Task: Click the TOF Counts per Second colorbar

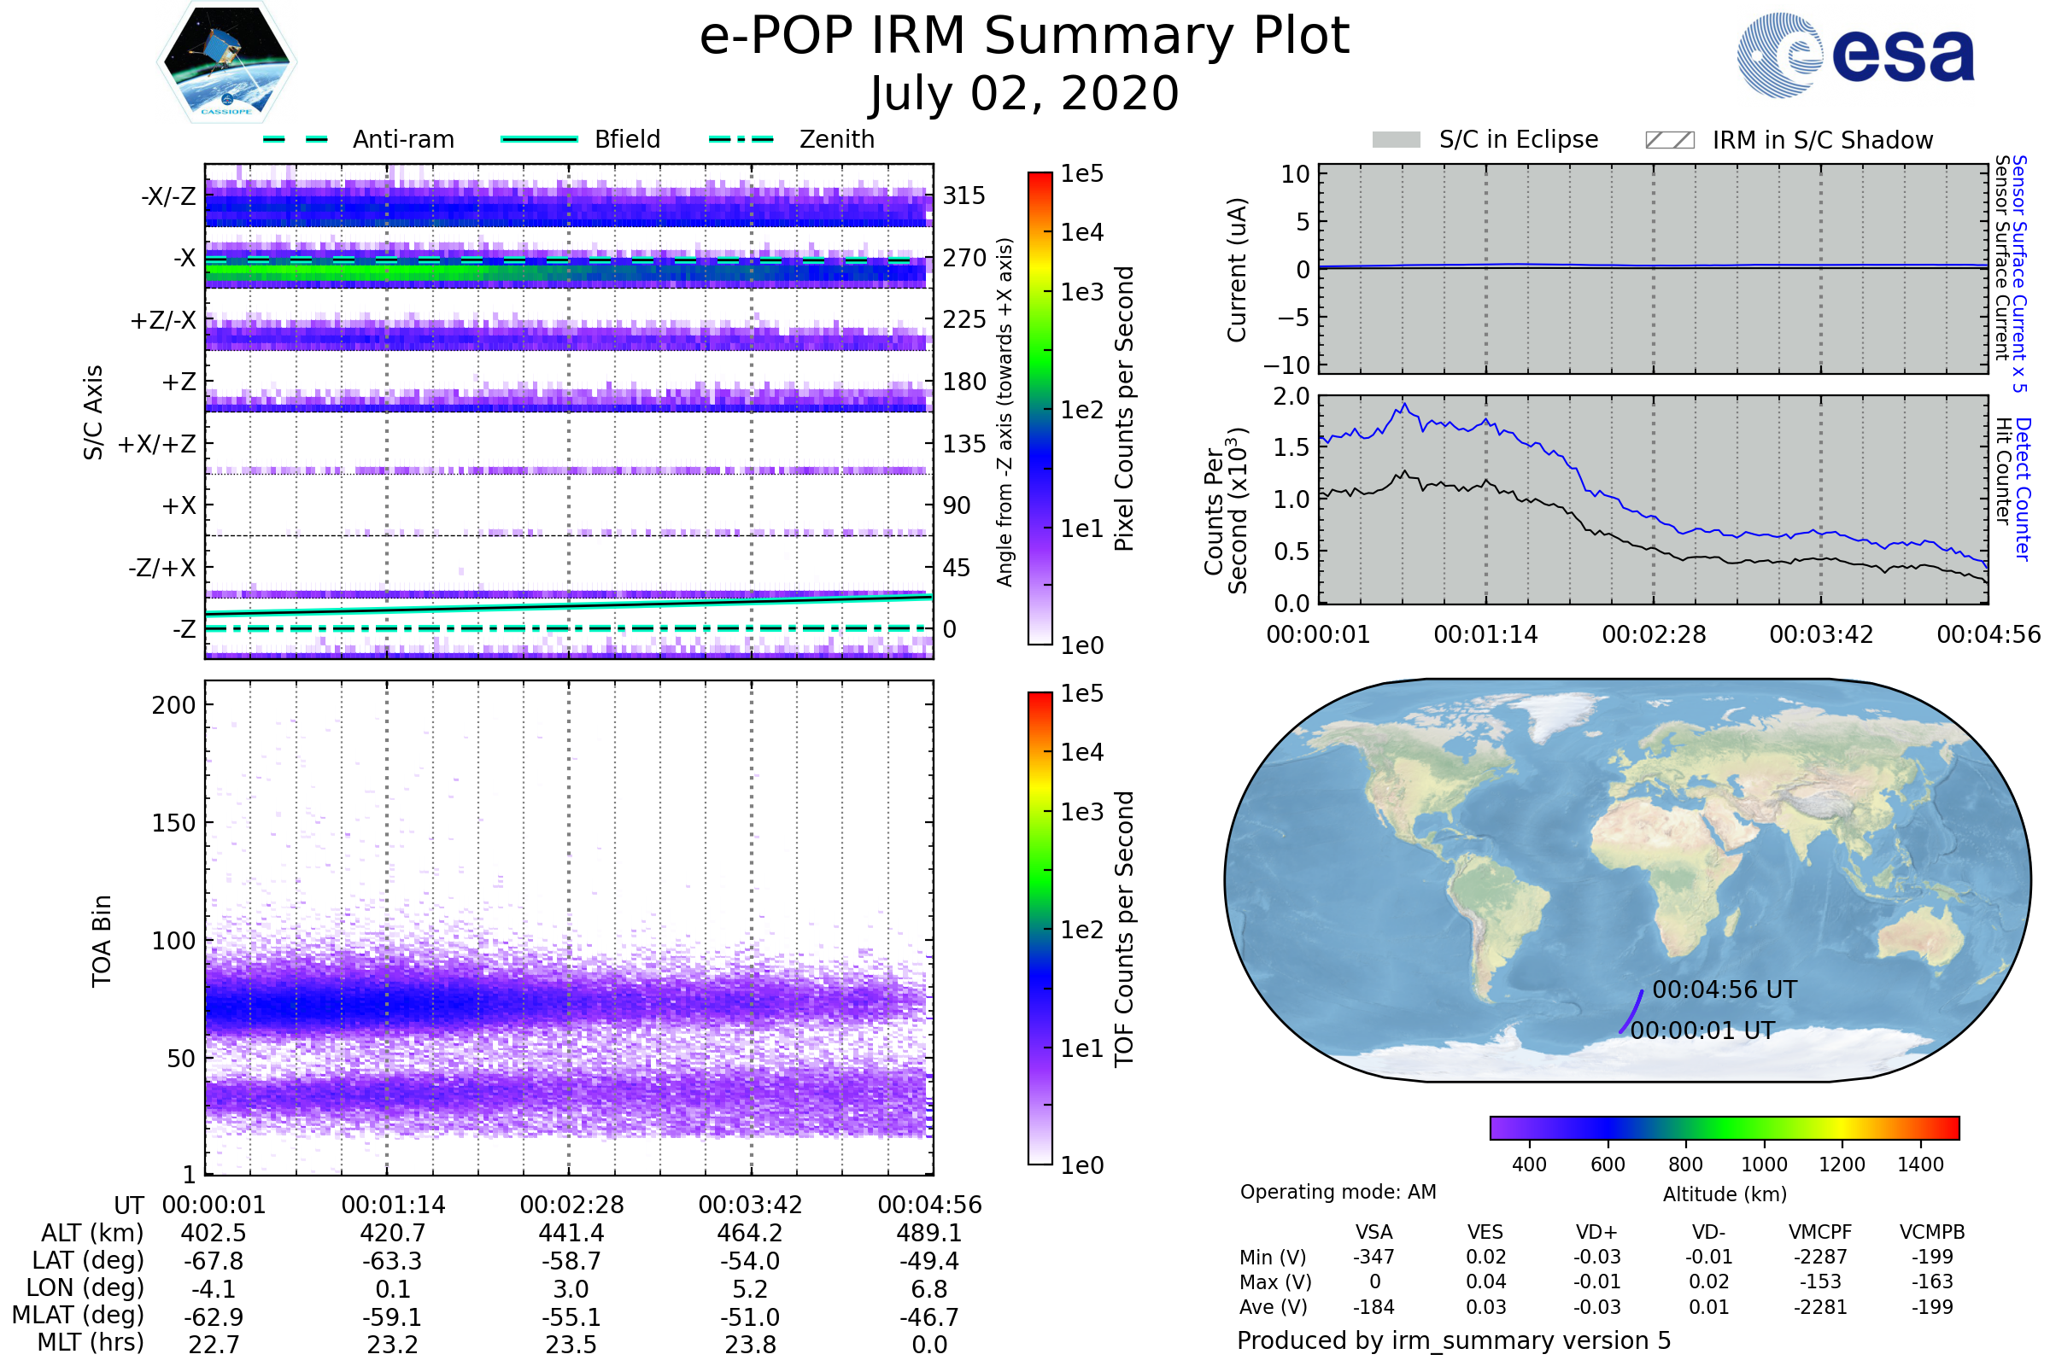Action: (x=1040, y=928)
